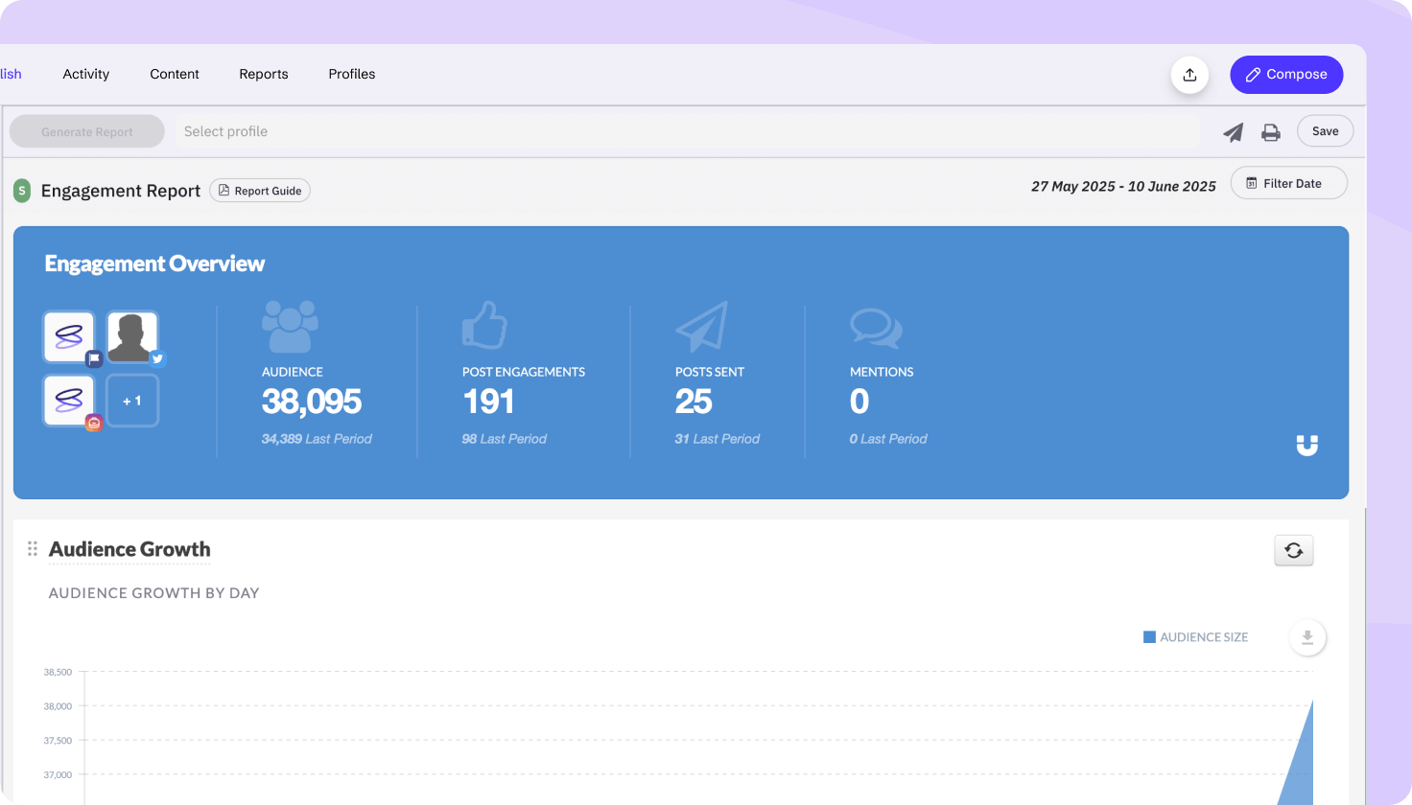The width and height of the screenshot is (1412, 805).
Task: Print the report using printer icon
Action: pyautogui.click(x=1271, y=132)
